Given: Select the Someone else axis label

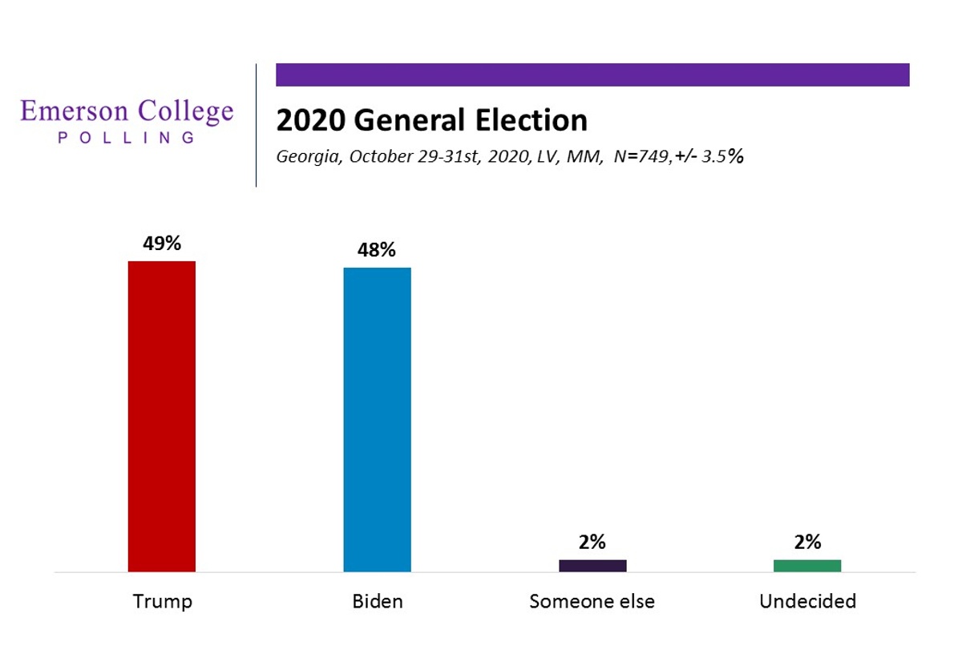Looking at the screenshot, I should pos(592,601).
